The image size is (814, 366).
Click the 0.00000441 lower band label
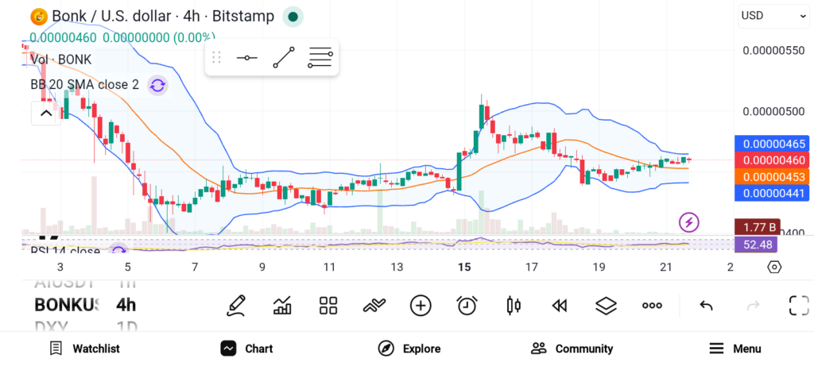pos(771,194)
